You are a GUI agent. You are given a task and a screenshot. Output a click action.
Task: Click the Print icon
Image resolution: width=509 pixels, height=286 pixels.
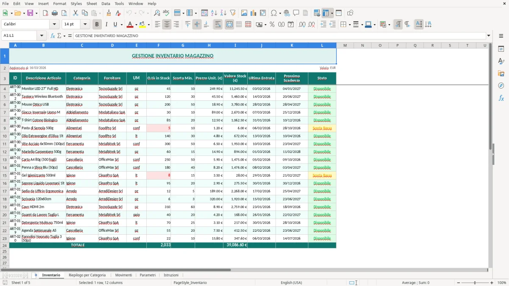pyautogui.click(x=55, y=13)
